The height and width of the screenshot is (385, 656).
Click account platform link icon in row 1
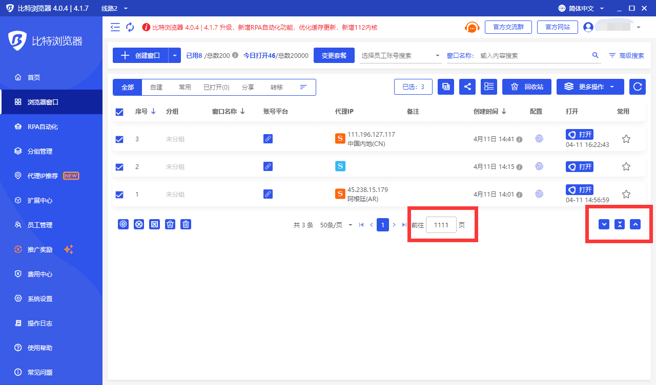268,194
